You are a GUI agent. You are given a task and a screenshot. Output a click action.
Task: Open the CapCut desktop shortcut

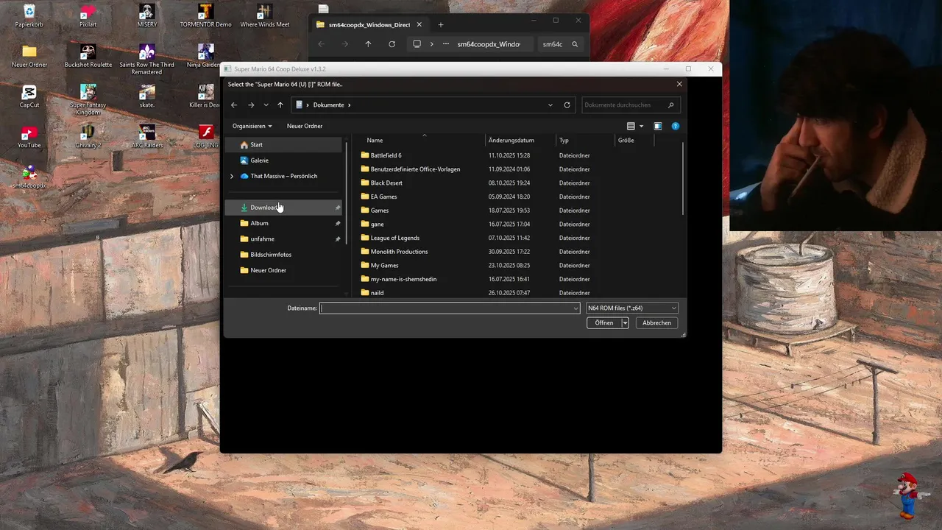29,97
